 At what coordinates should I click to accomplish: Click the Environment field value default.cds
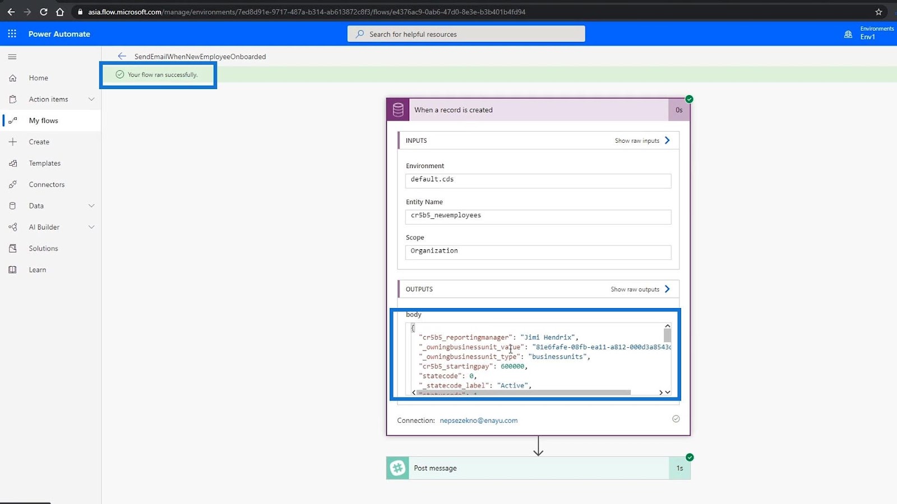538,180
